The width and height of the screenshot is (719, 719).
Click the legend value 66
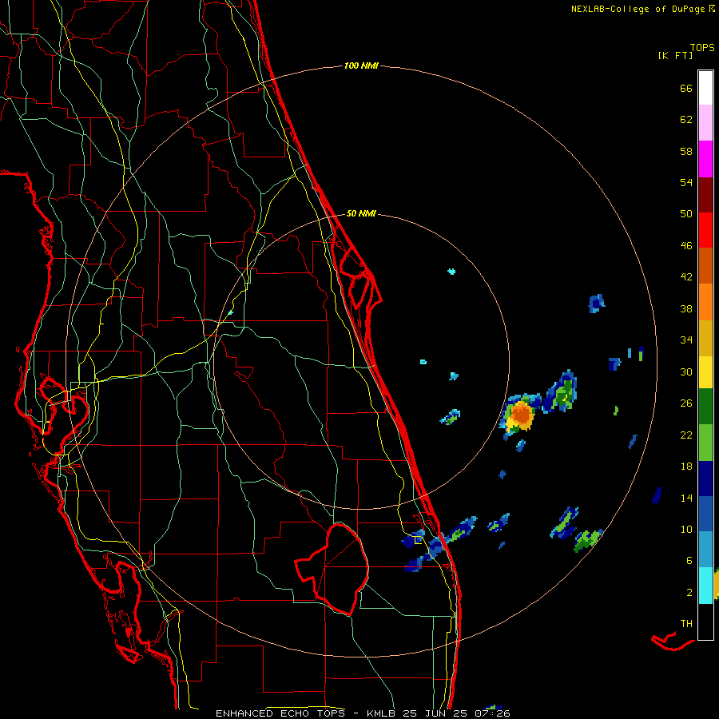(x=686, y=88)
